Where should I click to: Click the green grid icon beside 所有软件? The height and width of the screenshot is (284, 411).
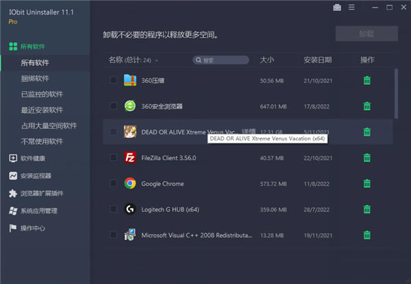pyautogui.click(x=13, y=47)
